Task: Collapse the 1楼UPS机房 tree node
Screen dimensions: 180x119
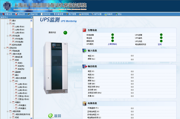Action: (7, 54)
